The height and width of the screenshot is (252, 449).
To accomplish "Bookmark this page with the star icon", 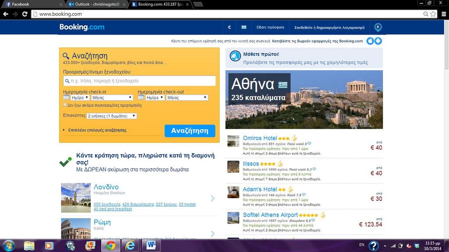I will [433, 14].
